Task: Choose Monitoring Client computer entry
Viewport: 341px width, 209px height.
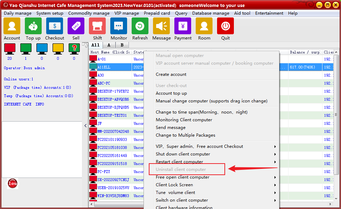Action: coord(184,120)
